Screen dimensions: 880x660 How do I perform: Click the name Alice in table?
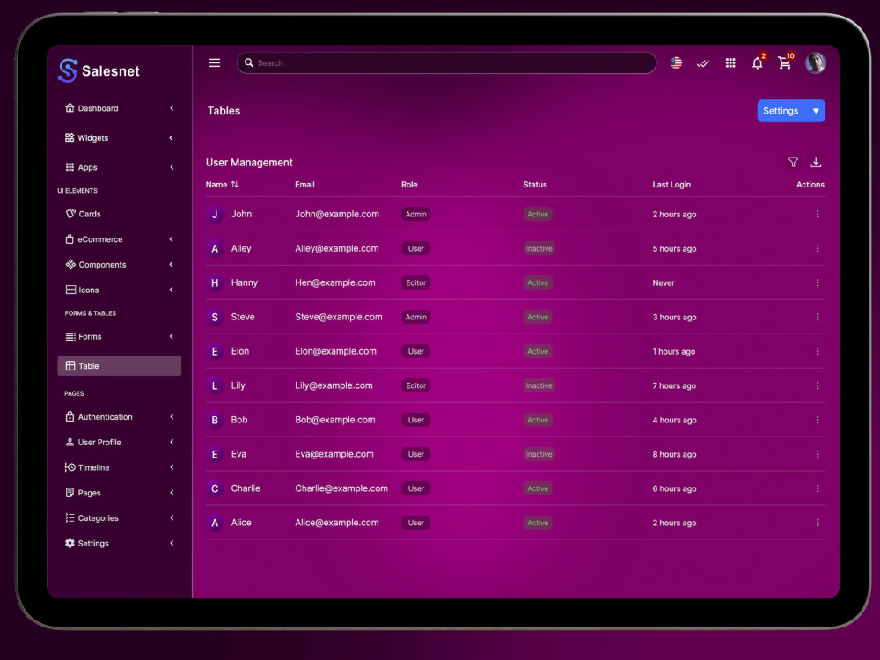pyautogui.click(x=241, y=523)
